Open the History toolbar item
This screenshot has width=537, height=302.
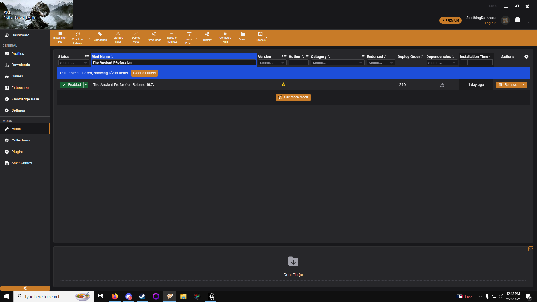tap(207, 37)
